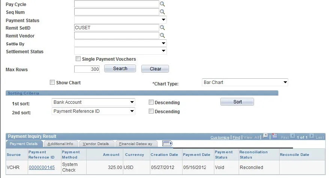Open results in new window icon

265,136
